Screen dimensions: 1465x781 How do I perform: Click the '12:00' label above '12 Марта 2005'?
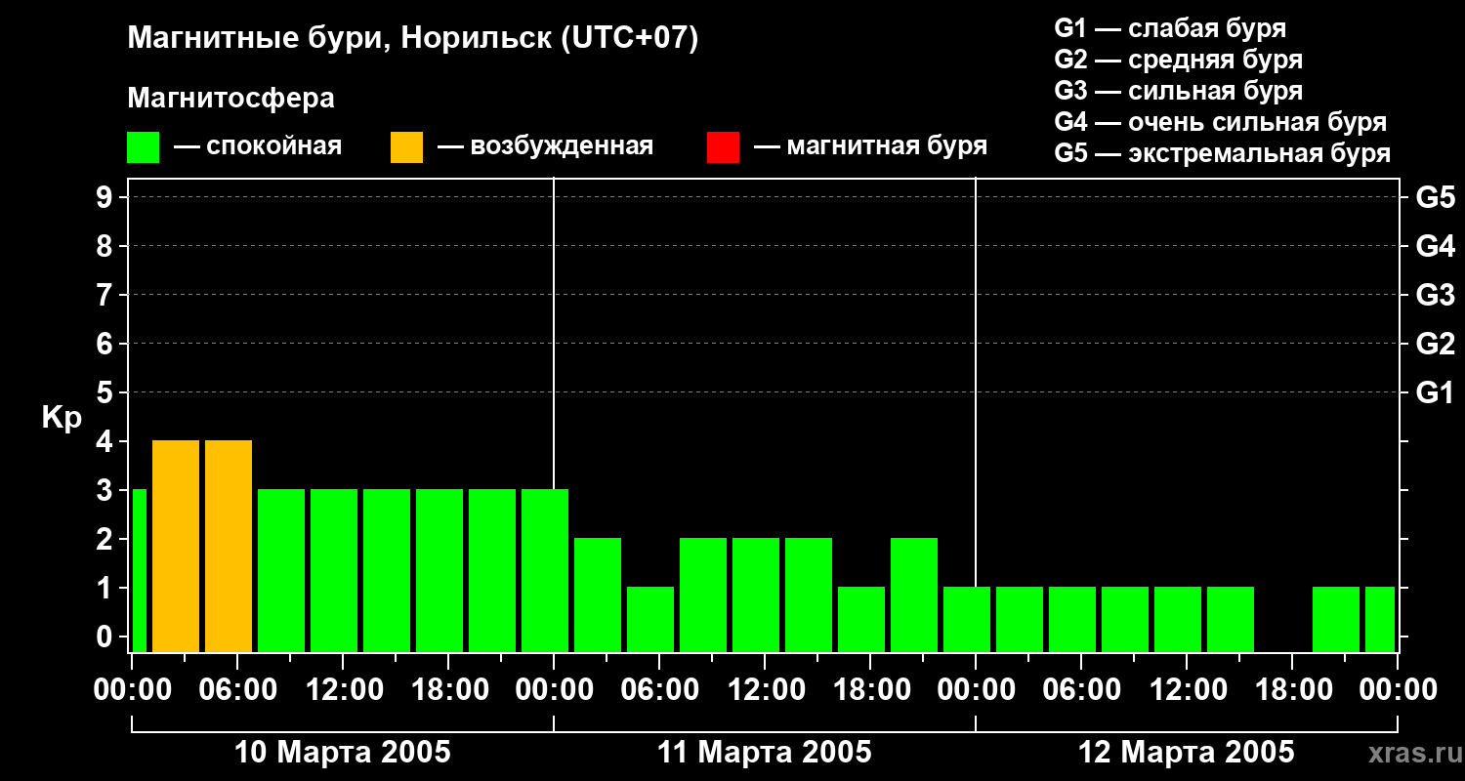coord(1187,690)
